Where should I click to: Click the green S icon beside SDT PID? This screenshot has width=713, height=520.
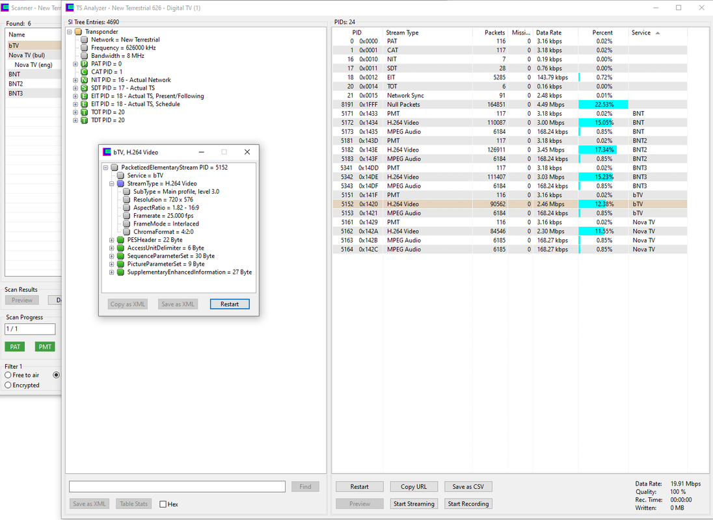(84, 88)
